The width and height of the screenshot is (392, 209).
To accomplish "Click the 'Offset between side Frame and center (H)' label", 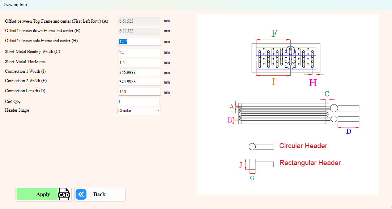I will (42, 41).
